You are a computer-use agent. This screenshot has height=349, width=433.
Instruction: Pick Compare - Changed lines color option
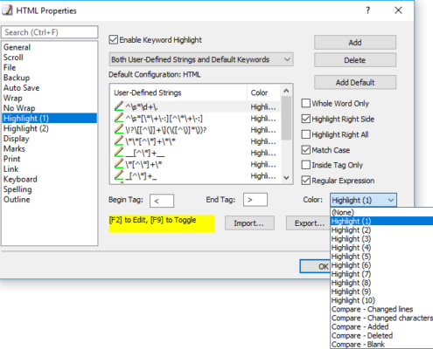(x=373, y=309)
